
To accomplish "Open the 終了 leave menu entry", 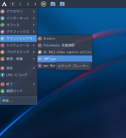I will click(18, 84).
